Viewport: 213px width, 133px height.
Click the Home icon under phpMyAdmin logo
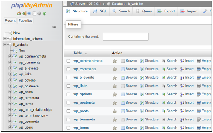(19, 13)
